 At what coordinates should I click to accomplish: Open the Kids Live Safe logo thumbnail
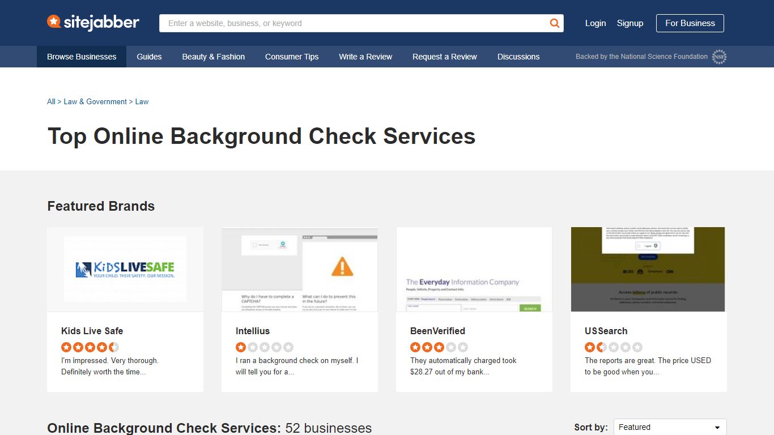pyautogui.click(x=125, y=270)
